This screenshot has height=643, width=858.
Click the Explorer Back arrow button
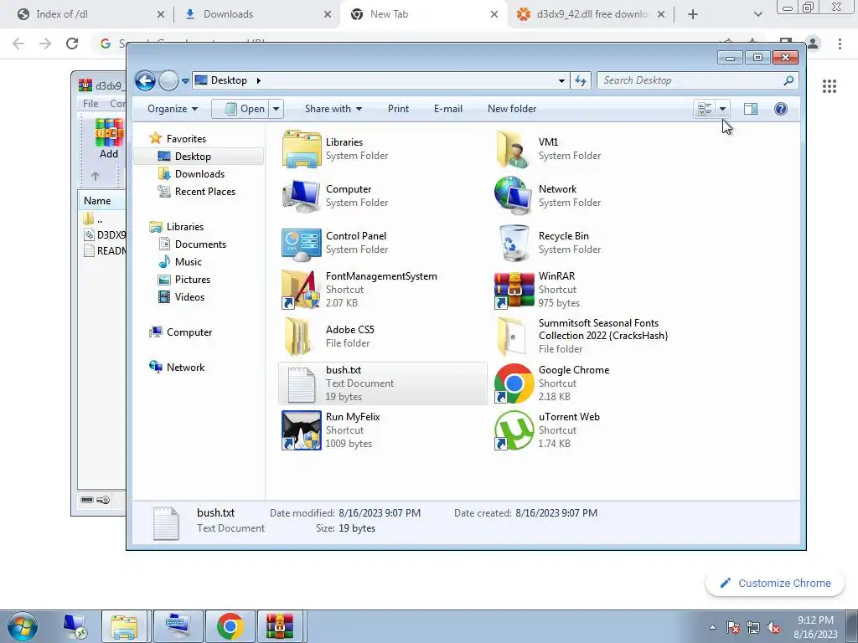pyautogui.click(x=145, y=81)
